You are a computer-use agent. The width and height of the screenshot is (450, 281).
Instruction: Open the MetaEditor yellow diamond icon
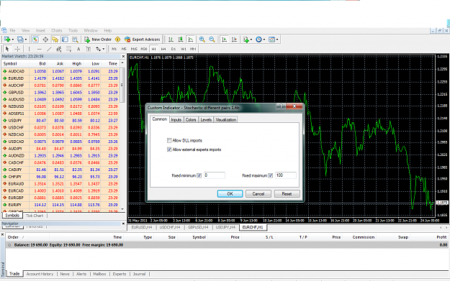(x=117, y=40)
